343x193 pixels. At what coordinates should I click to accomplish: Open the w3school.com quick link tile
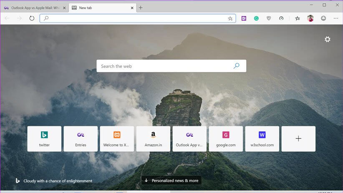coord(262,139)
